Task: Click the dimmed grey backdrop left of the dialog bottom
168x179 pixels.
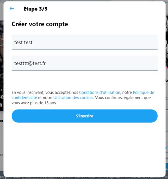Action: (1, 163)
